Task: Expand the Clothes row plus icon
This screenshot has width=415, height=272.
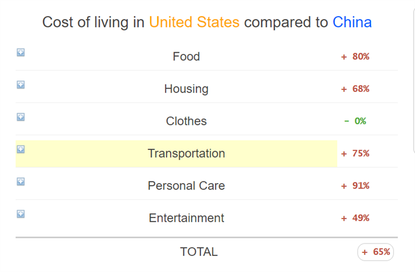Action: (x=21, y=117)
